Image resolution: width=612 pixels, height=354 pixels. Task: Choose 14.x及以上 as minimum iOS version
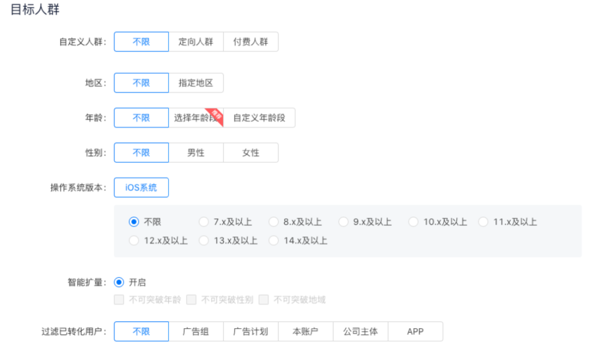(273, 240)
